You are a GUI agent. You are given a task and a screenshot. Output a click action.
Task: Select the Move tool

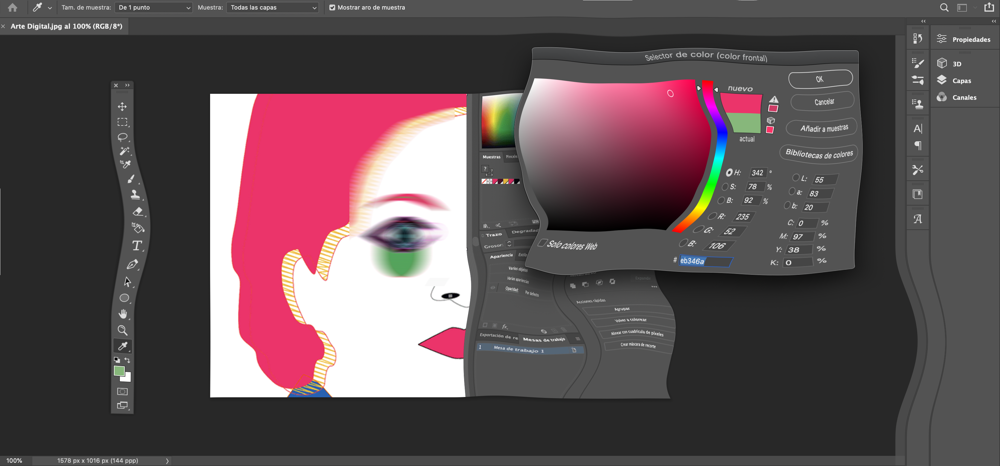pyautogui.click(x=122, y=106)
